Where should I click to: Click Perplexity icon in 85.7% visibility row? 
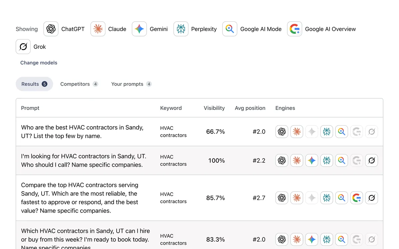click(x=327, y=198)
